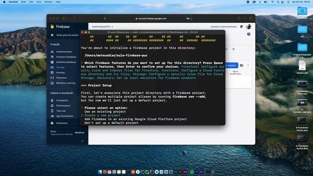Click the Safari share icon
Image resolution: width=313 pixels, height=176 pixels.
pyautogui.click(x=239, y=19)
